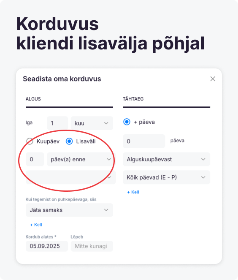Add time via + Kell under Algus

(36, 225)
